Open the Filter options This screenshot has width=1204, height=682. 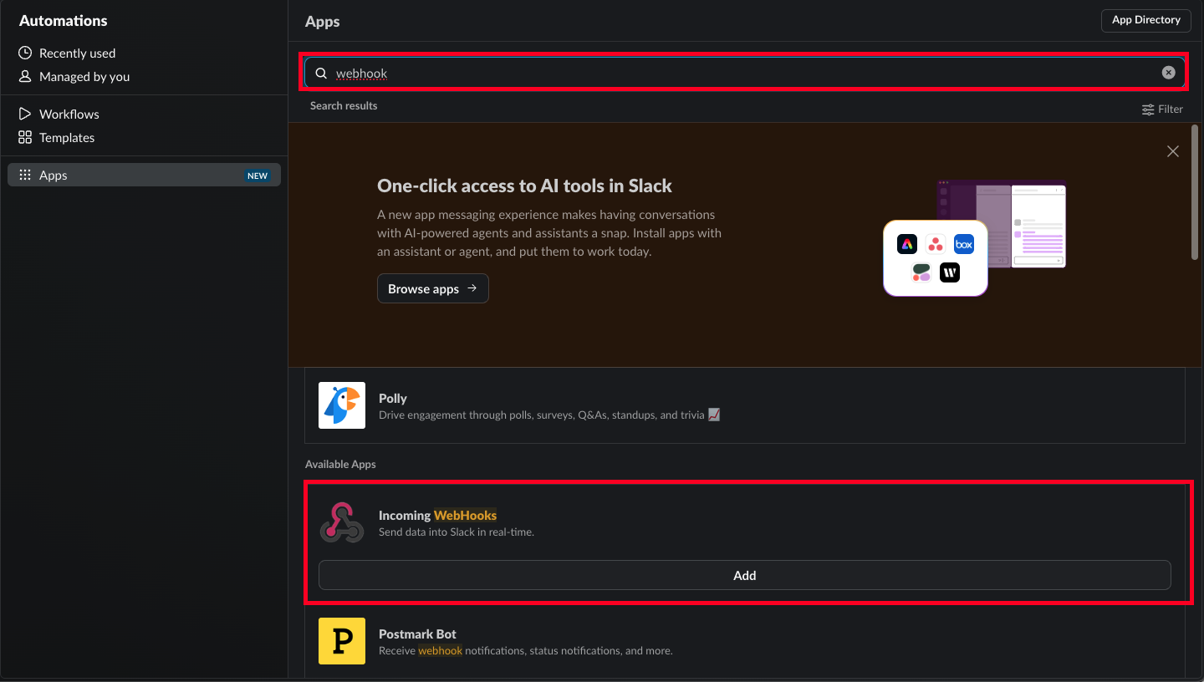pos(1162,109)
